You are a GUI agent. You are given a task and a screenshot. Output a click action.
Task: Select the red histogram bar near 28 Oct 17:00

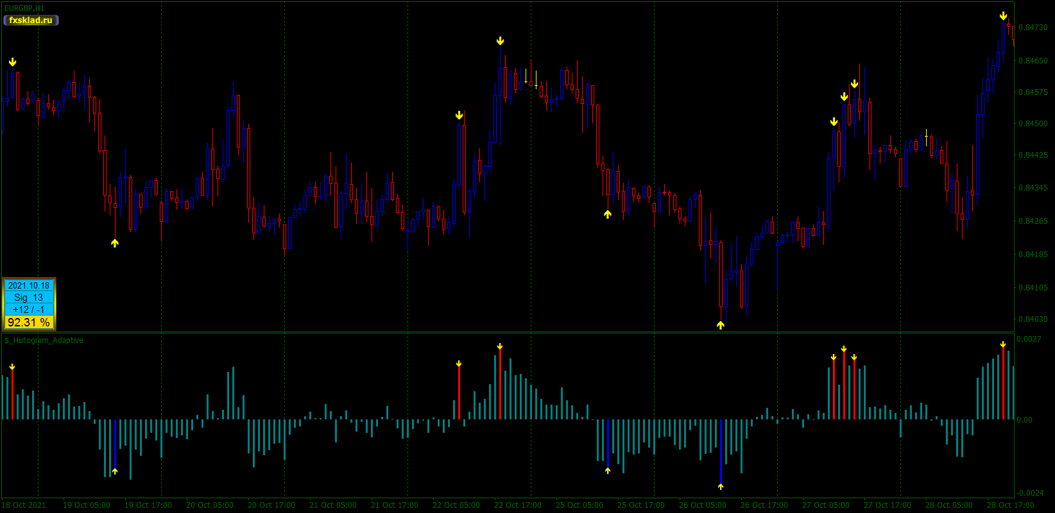(1003, 383)
